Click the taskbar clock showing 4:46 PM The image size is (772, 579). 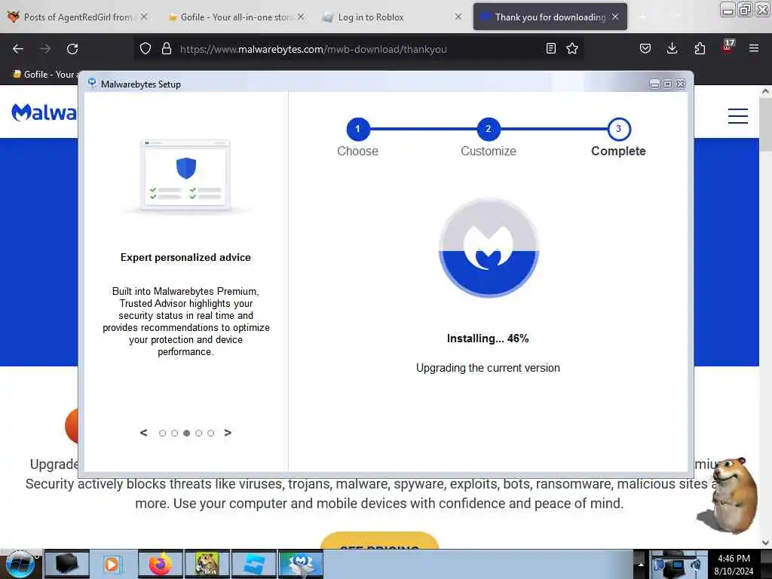click(x=734, y=564)
